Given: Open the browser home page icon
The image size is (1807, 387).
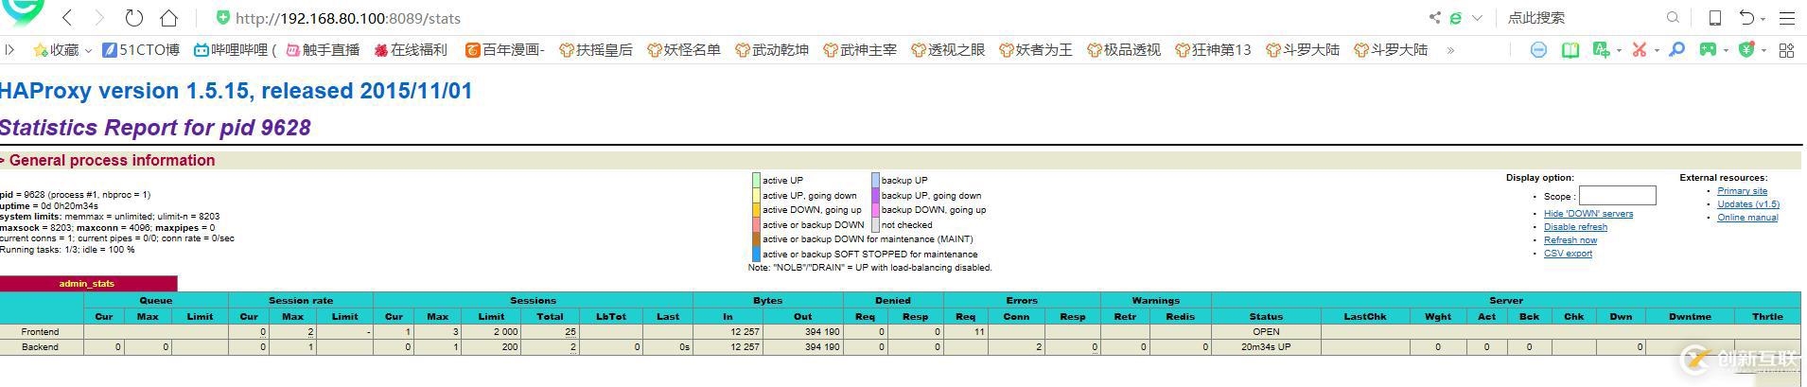Looking at the screenshot, I should point(168,17).
